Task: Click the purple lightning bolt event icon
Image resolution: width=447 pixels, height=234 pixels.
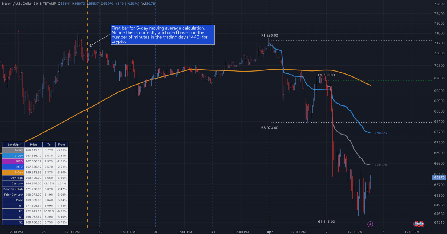Action: [x=370, y=224]
